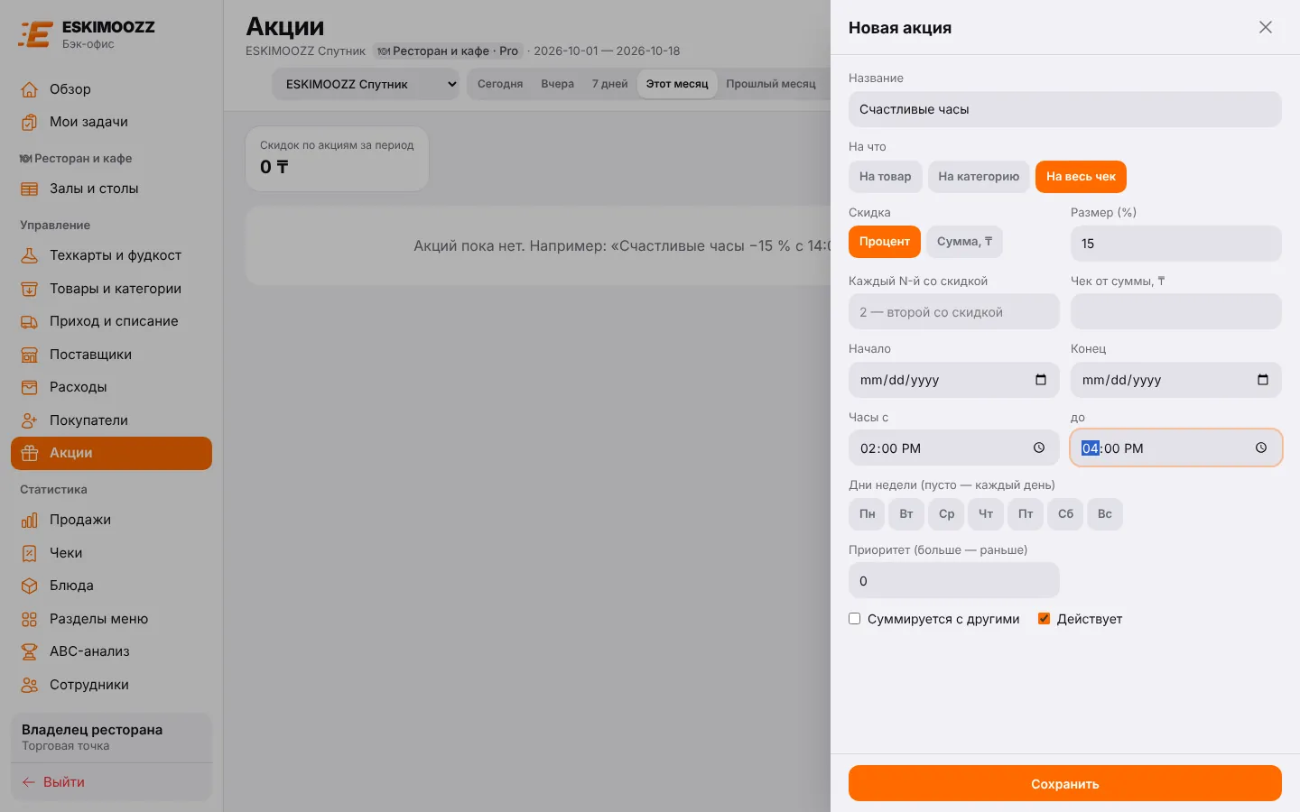Choose На весь чек target option
1300x812 pixels.
1081,177
